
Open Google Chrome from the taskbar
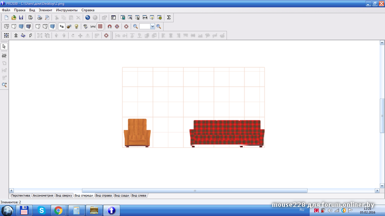coord(58,211)
